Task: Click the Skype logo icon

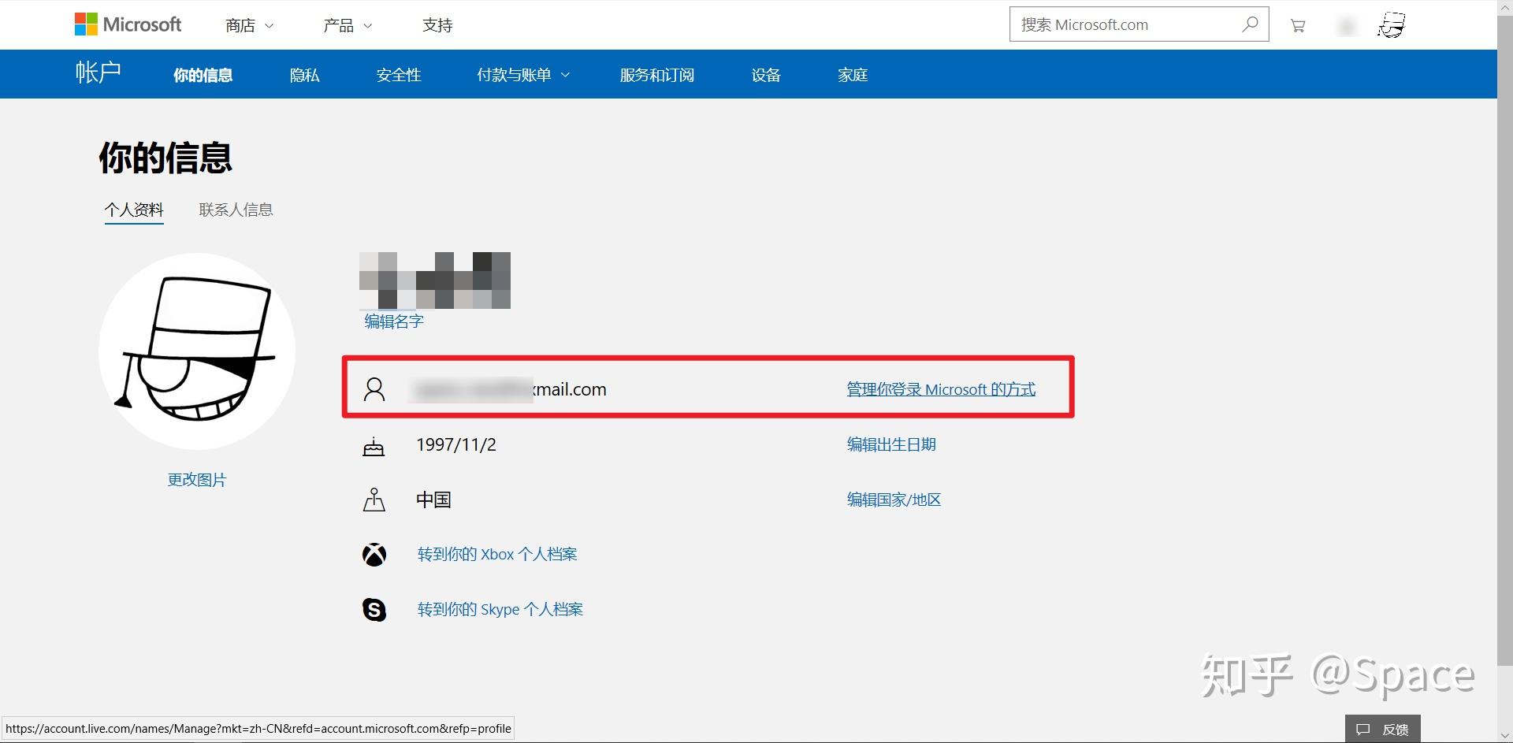Action: (374, 609)
